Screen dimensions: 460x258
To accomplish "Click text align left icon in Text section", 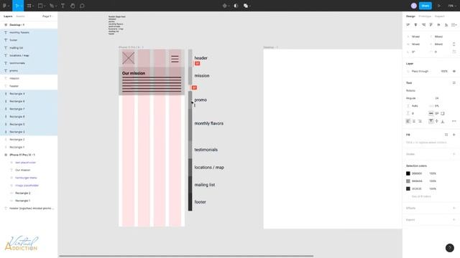I will pyautogui.click(x=408, y=121).
